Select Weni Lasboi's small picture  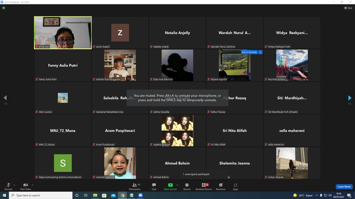click(63, 98)
